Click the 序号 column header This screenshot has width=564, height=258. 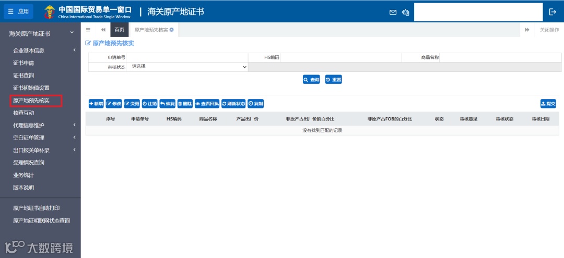tap(110, 119)
